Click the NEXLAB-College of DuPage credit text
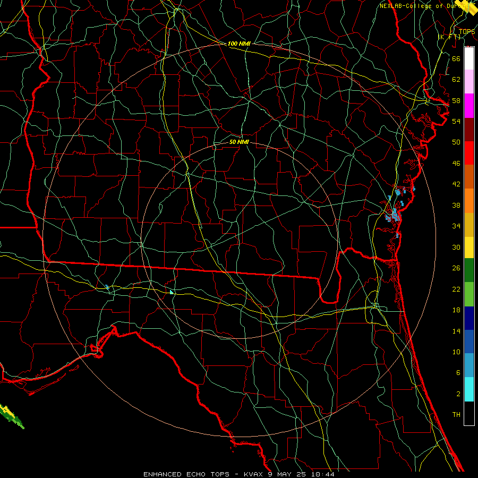Viewport: 478px width, 478px height. tap(427, 6)
